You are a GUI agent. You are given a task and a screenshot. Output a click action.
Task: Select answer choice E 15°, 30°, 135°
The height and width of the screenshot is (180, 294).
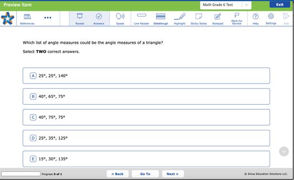coord(146,159)
